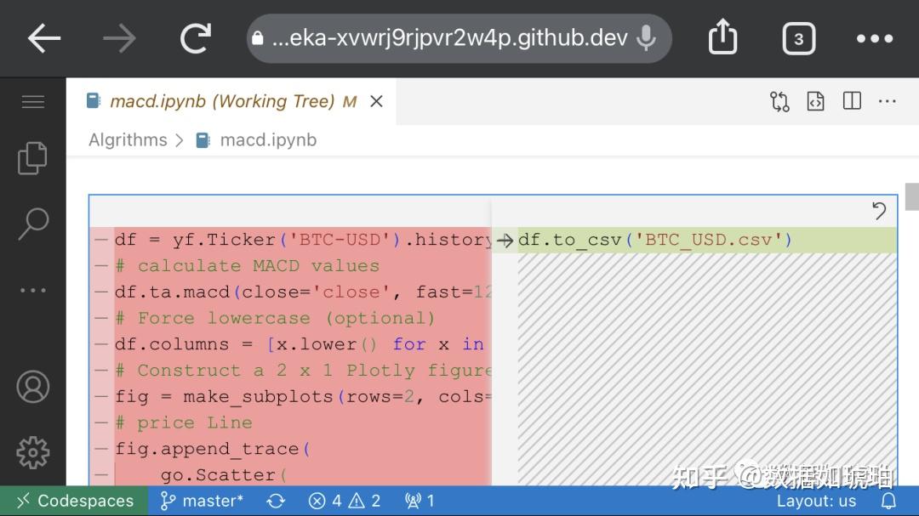Open the Problems panel with 4 errors
Viewport: 919px width, 516px height.
coord(344,501)
